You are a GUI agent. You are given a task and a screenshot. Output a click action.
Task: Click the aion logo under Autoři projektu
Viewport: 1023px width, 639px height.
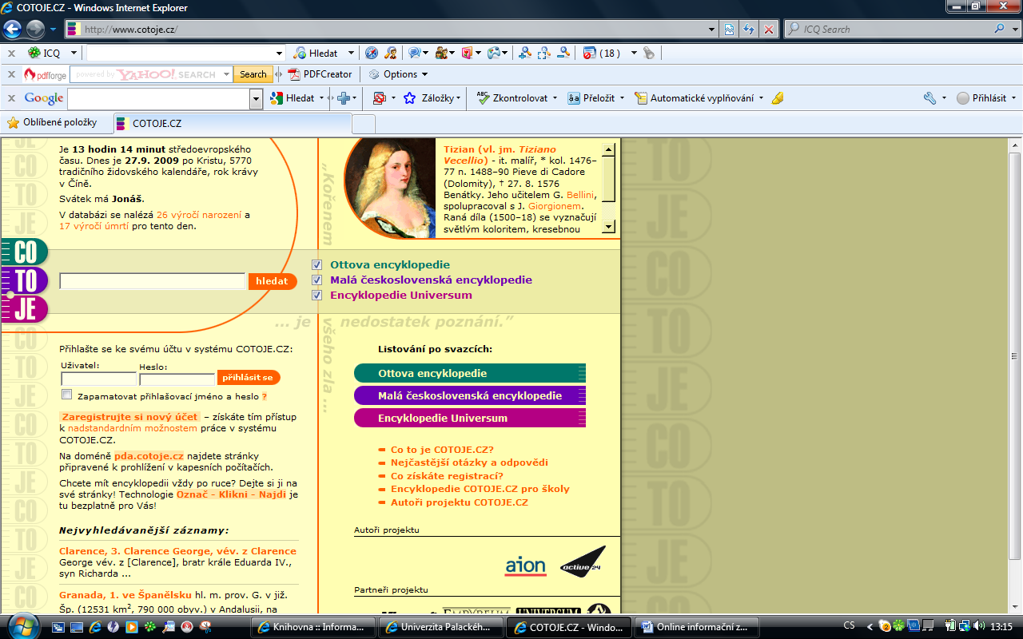(x=525, y=567)
